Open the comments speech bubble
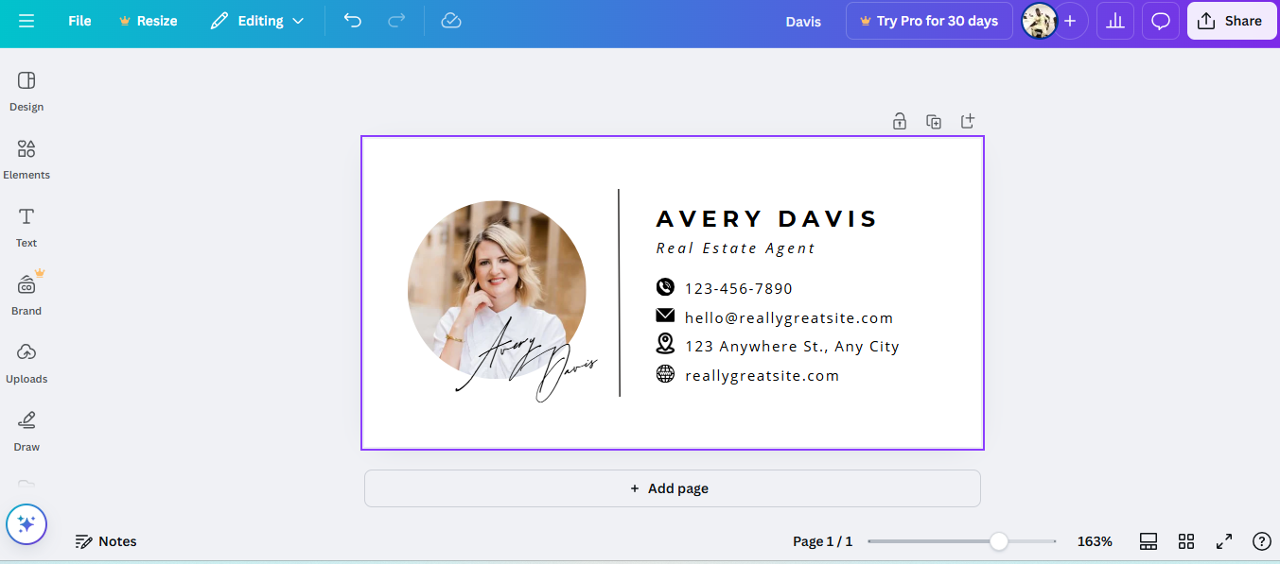 pyautogui.click(x=1161, y=21)
